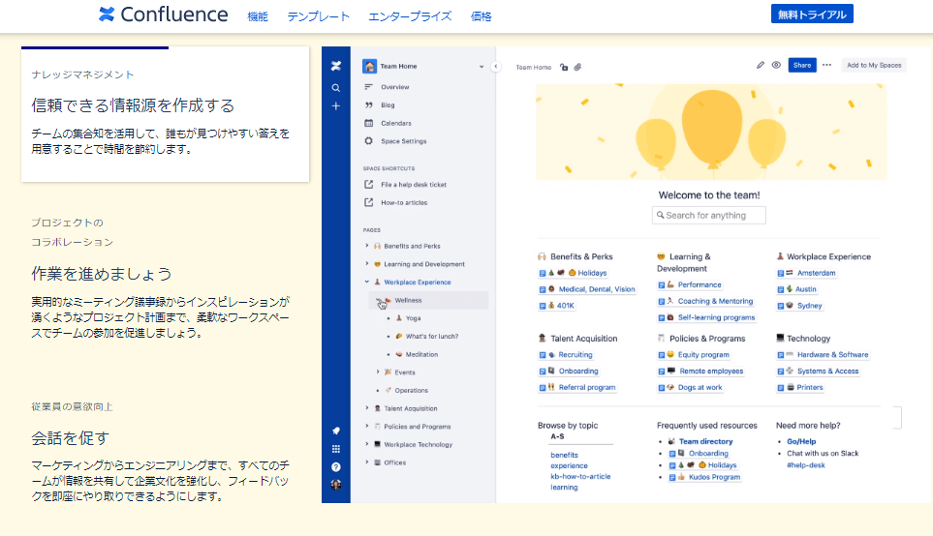The width and height of the screenshot is (933, 536).
Task: Expand Workplace Technology tree chevron
Action: [366, 444]
